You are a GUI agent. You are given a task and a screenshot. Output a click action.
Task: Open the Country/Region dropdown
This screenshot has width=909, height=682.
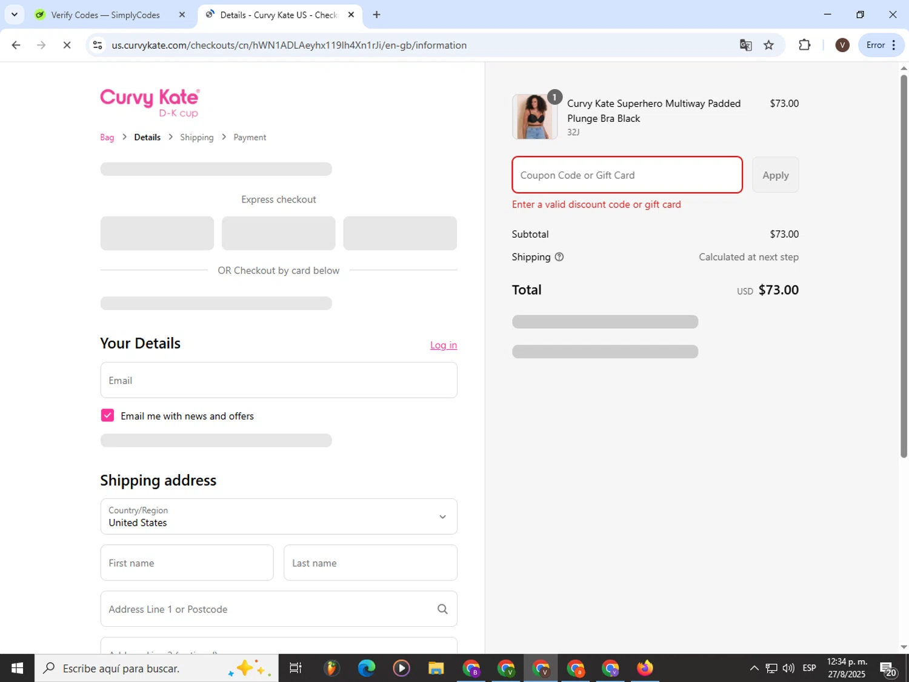[x=279, y=517]
